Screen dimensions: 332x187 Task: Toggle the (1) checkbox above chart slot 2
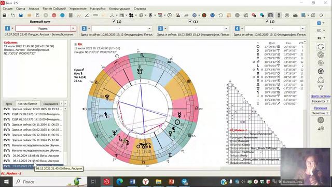[x=114, y=21]
